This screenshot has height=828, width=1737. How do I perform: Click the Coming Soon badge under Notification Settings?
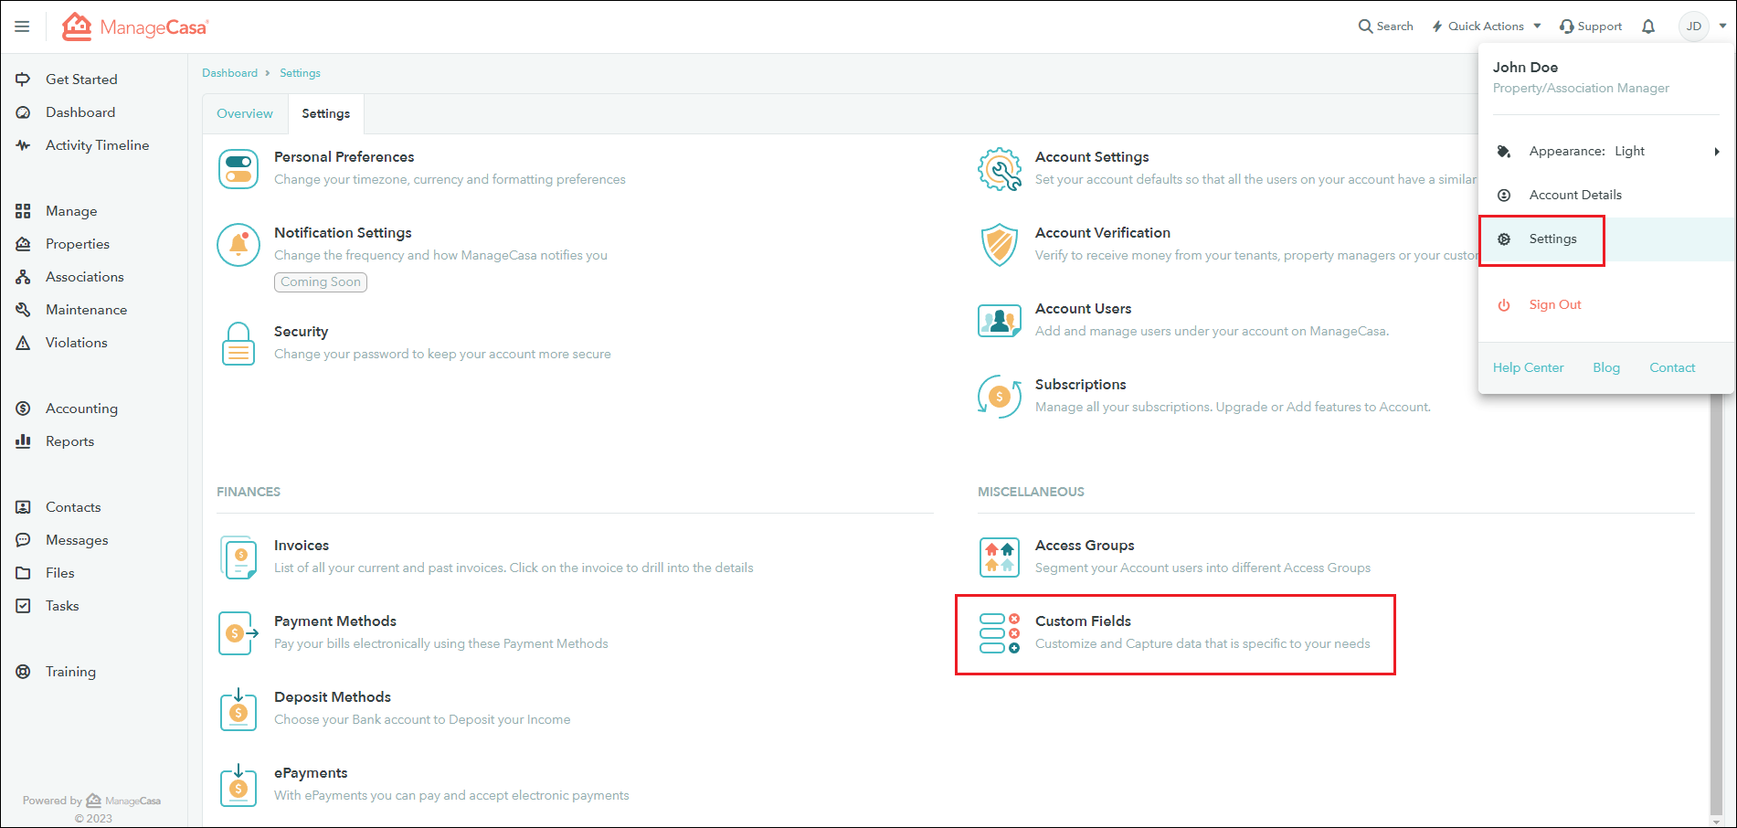pyautogui.click(x=320, y=281)
